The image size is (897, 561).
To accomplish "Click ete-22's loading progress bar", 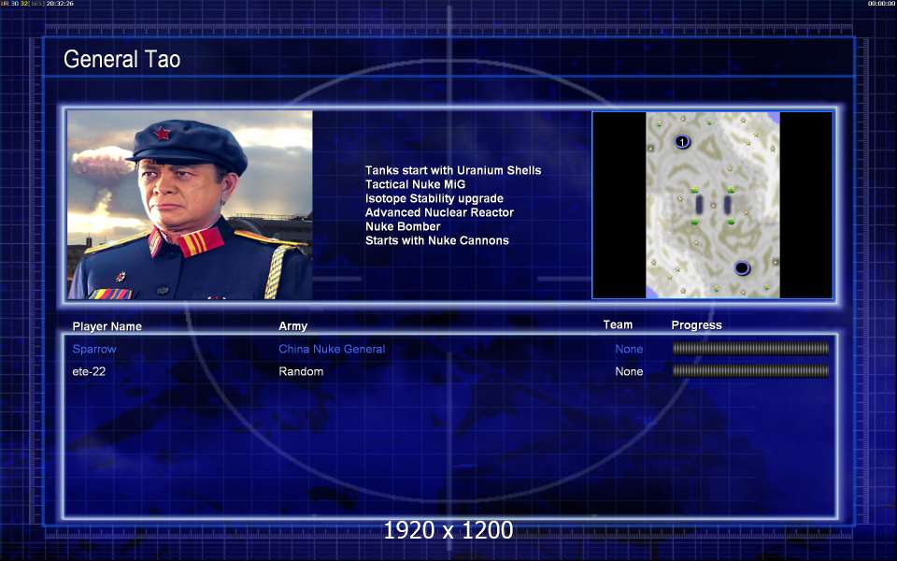I will pos(750,371).
